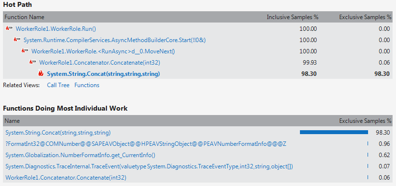The height and width of the screenshot is (186, 396).
Task: Open Concatenator.Concatenate(int32) in the Hot Path
Action: point(99,63)
